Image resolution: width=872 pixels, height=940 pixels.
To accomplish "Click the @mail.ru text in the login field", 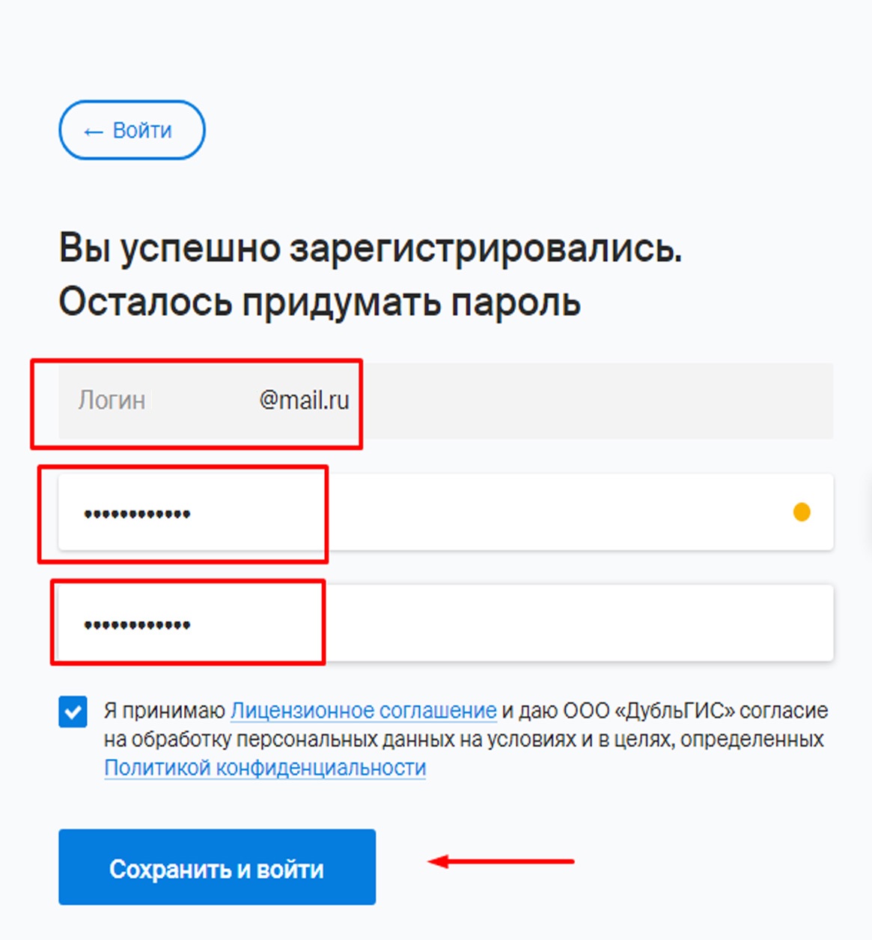I will (x=304, y=400).
